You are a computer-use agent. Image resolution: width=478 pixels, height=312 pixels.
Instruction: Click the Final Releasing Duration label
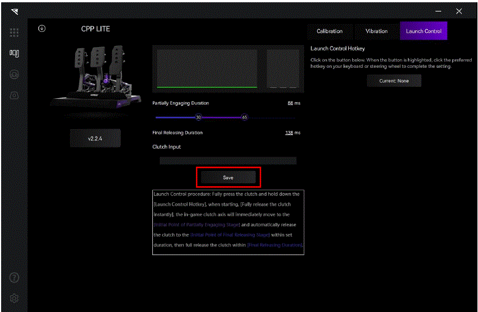(178, 133)
